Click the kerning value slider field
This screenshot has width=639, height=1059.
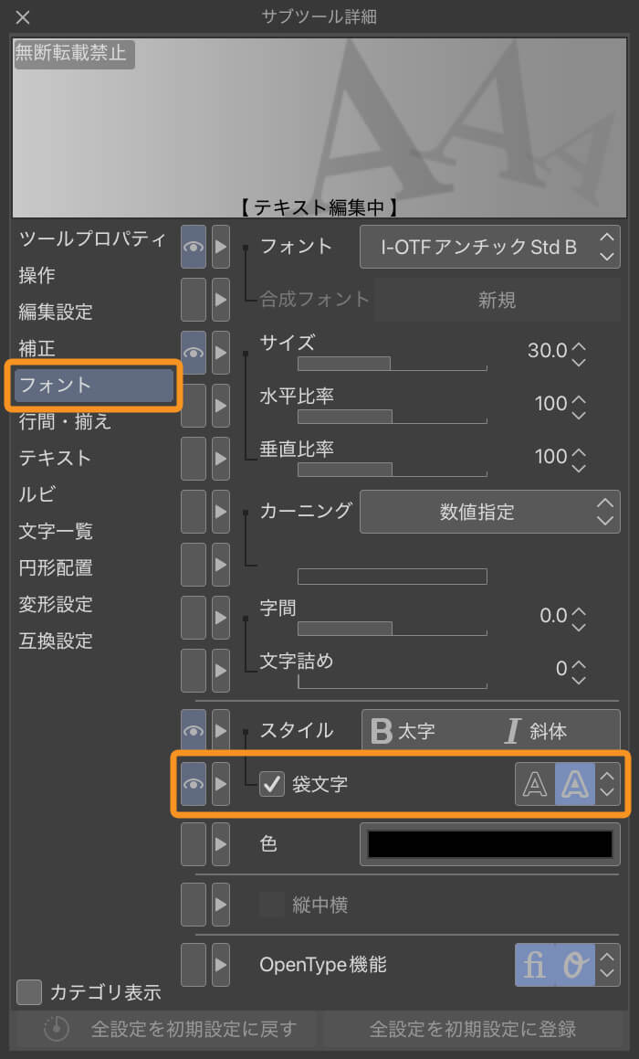(392, 576)
